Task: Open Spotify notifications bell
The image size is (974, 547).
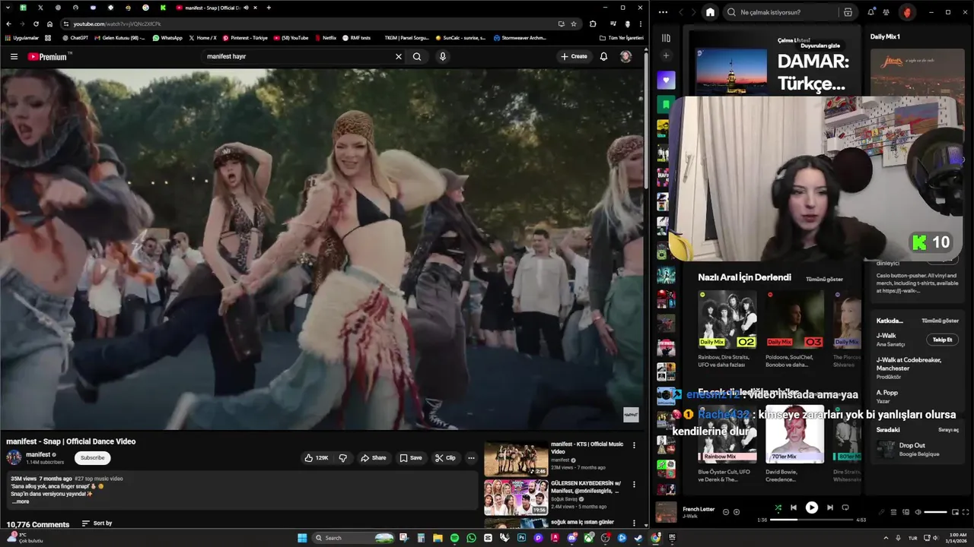Action: (x=871, y=12)
